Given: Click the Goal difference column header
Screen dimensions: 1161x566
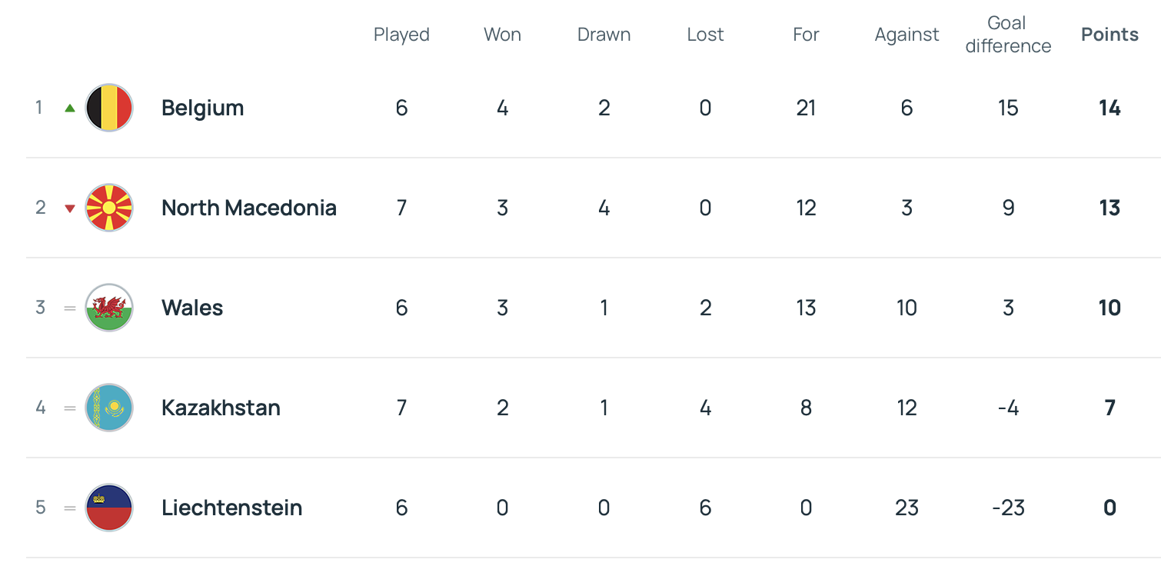Looking at the screenshot, I should pyautogui.click(x=1008, y=35).
